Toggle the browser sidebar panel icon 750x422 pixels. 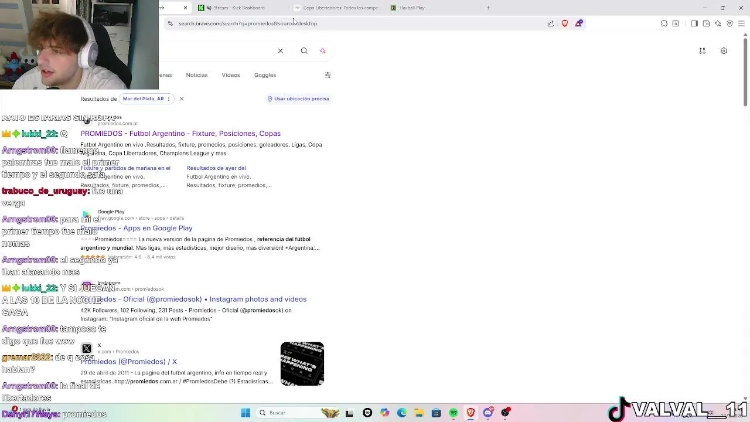pos(694,23)
